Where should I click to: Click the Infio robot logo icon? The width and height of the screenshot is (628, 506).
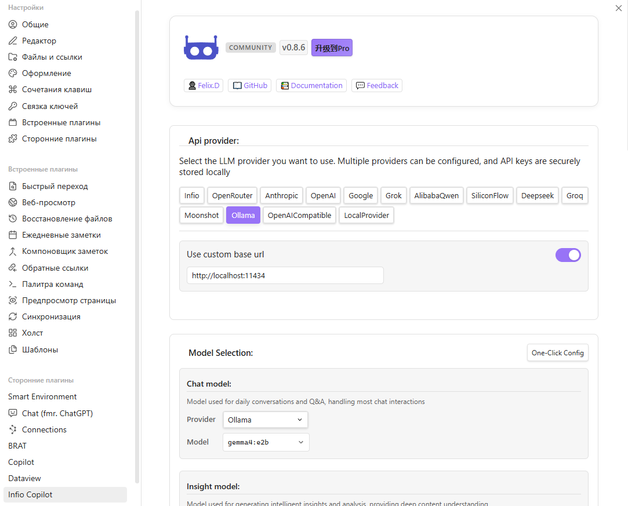[x=201, y=48]
